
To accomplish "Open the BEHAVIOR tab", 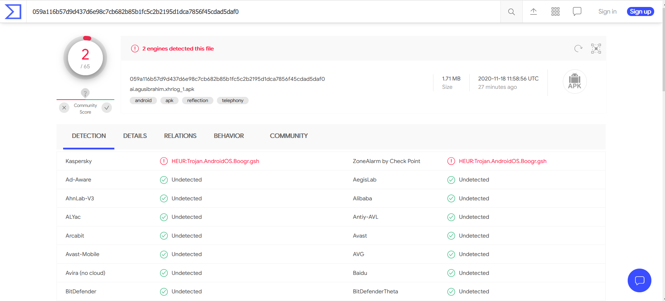I will [229, 136].
